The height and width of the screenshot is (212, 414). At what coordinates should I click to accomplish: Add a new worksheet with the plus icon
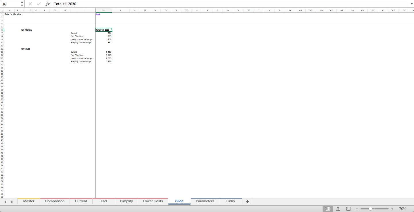pos(247,201)
